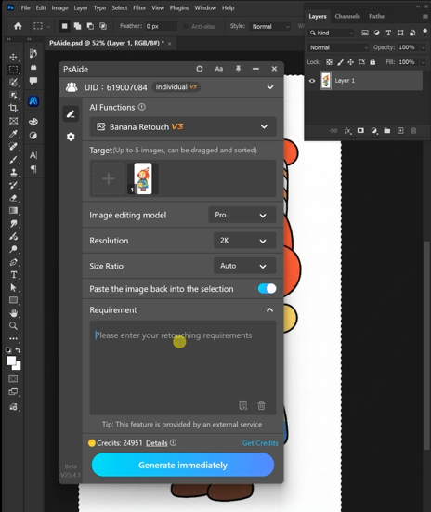
Task: Select the Rectangular Marquee tool
Action: point(13,70)
